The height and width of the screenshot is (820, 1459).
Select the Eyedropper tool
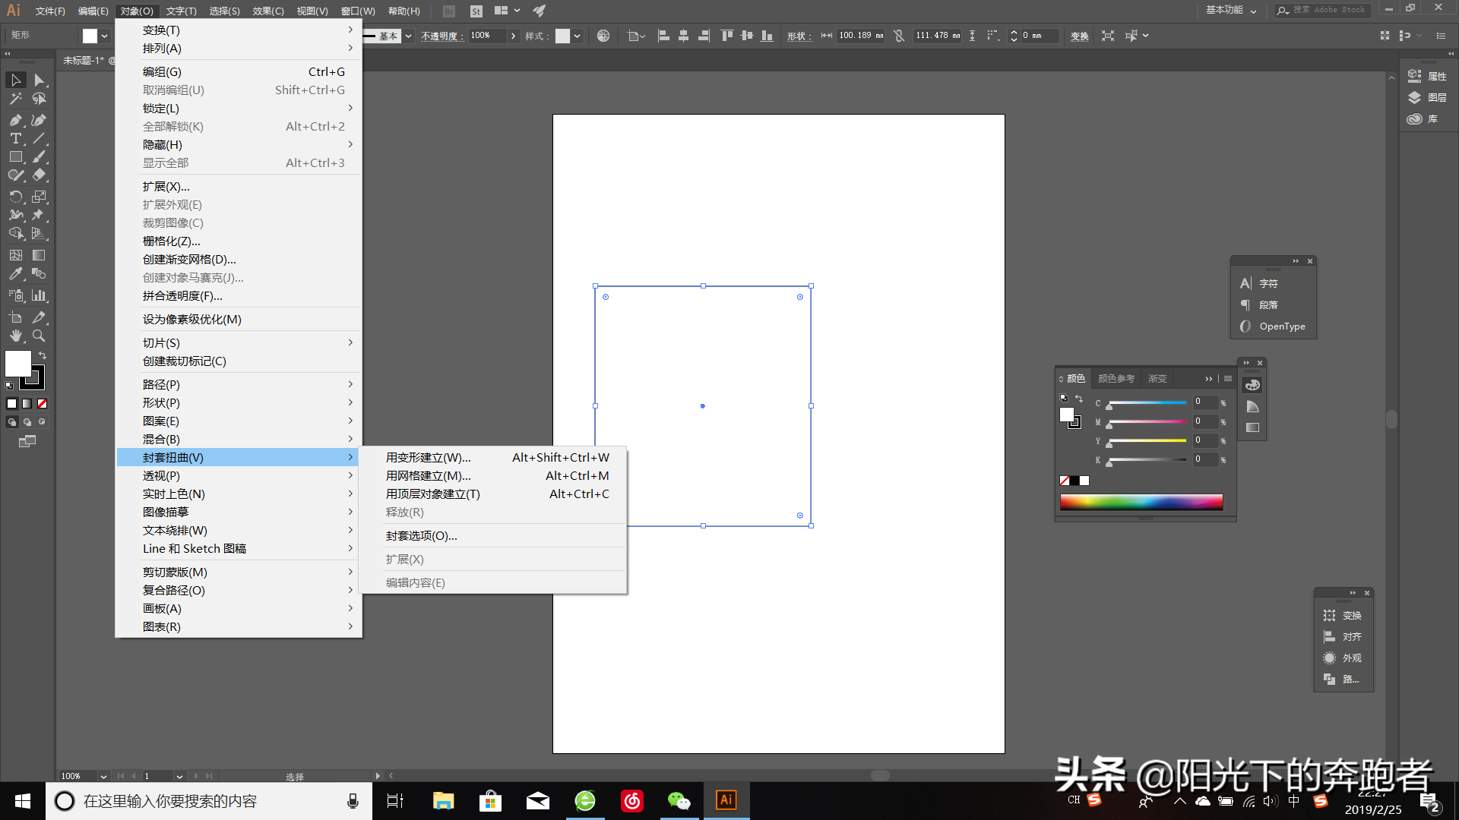tap(16, 273)
